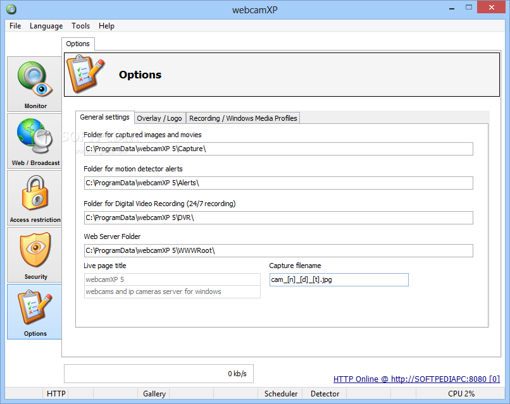Image resolution: width=510 pixels, height=404 pixels.
Task: Switch to Overlay / Logo tab
Action: (x=159, y=118)
